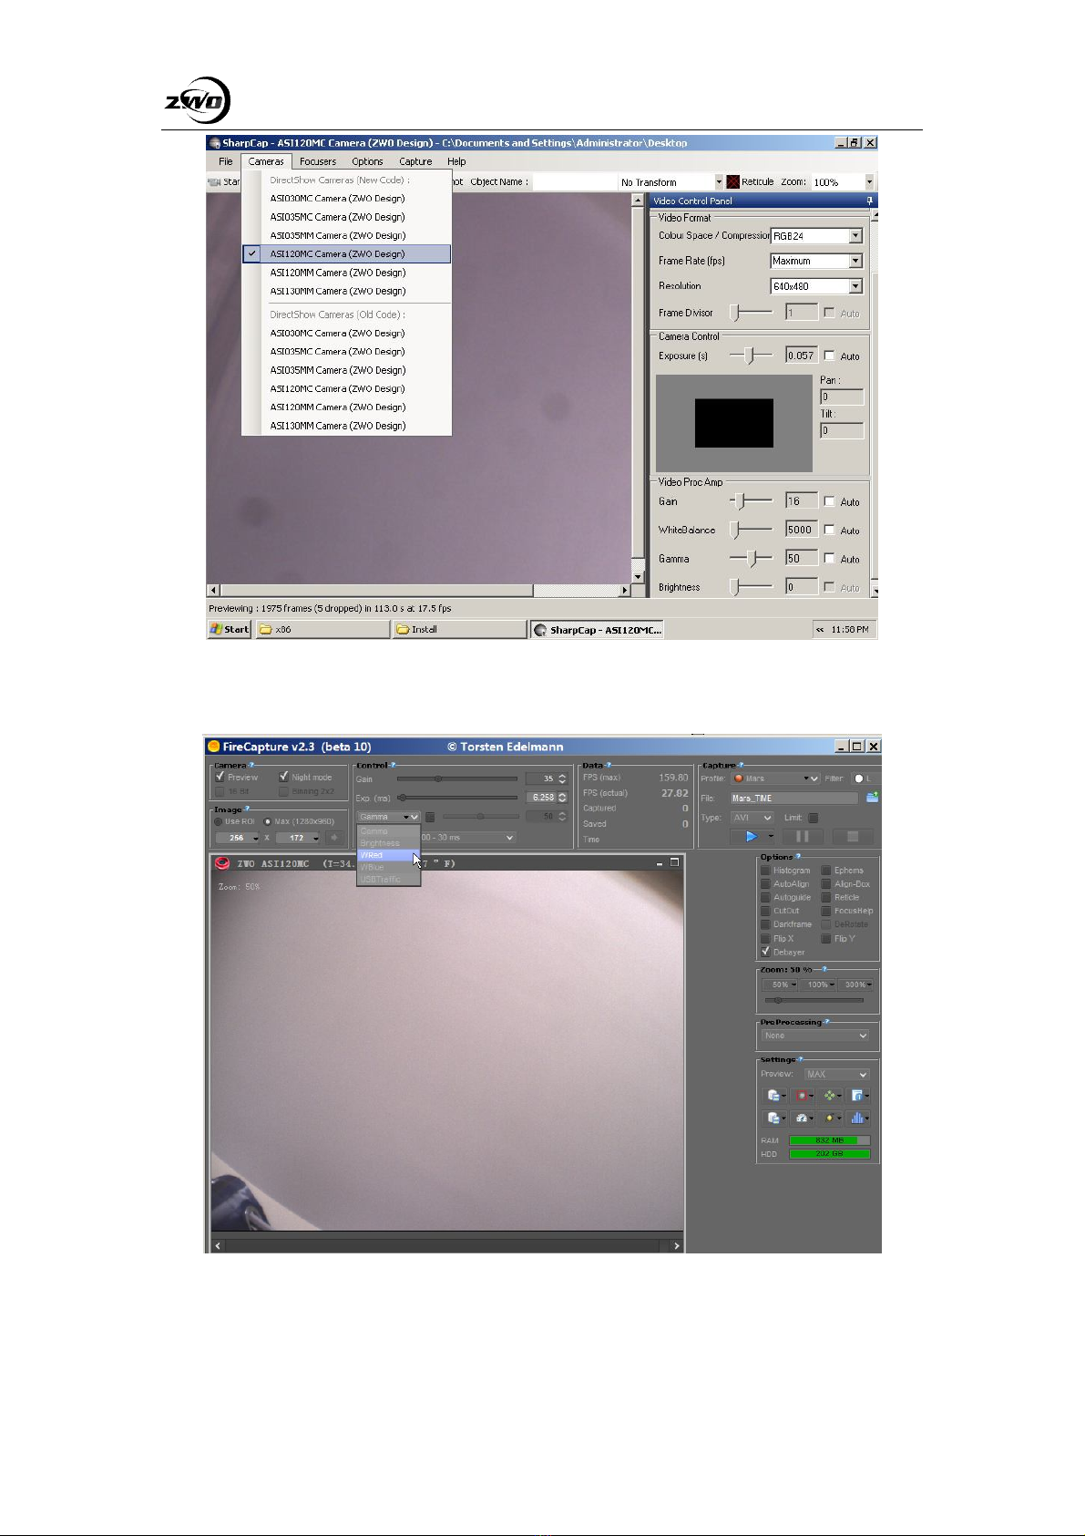Viewport: 1085px width, 1536px height.
Task: Toggle the Preview checkbox in FireCapture
Action: 220,777
